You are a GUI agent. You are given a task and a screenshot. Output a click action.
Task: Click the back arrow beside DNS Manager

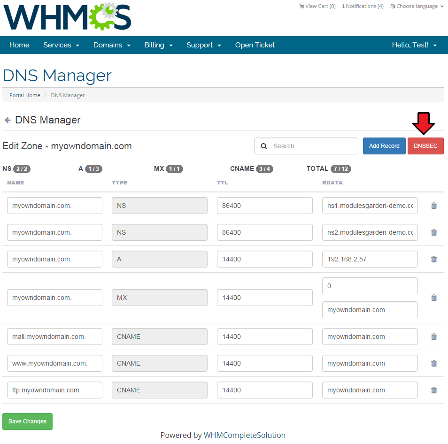coord(8,120)
